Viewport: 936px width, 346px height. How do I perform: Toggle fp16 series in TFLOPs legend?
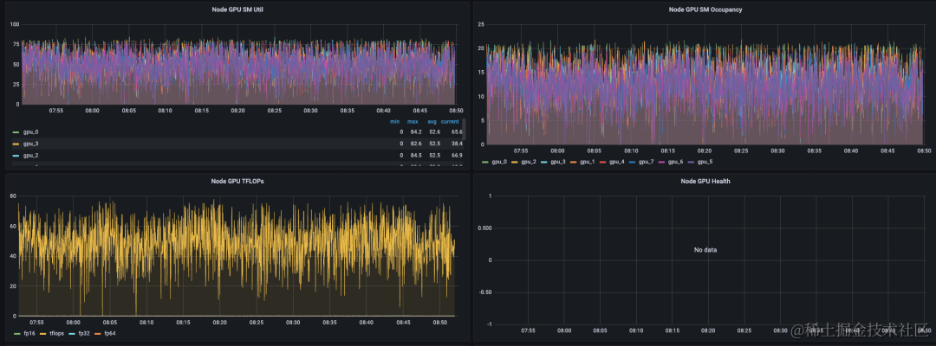[28, 334]
